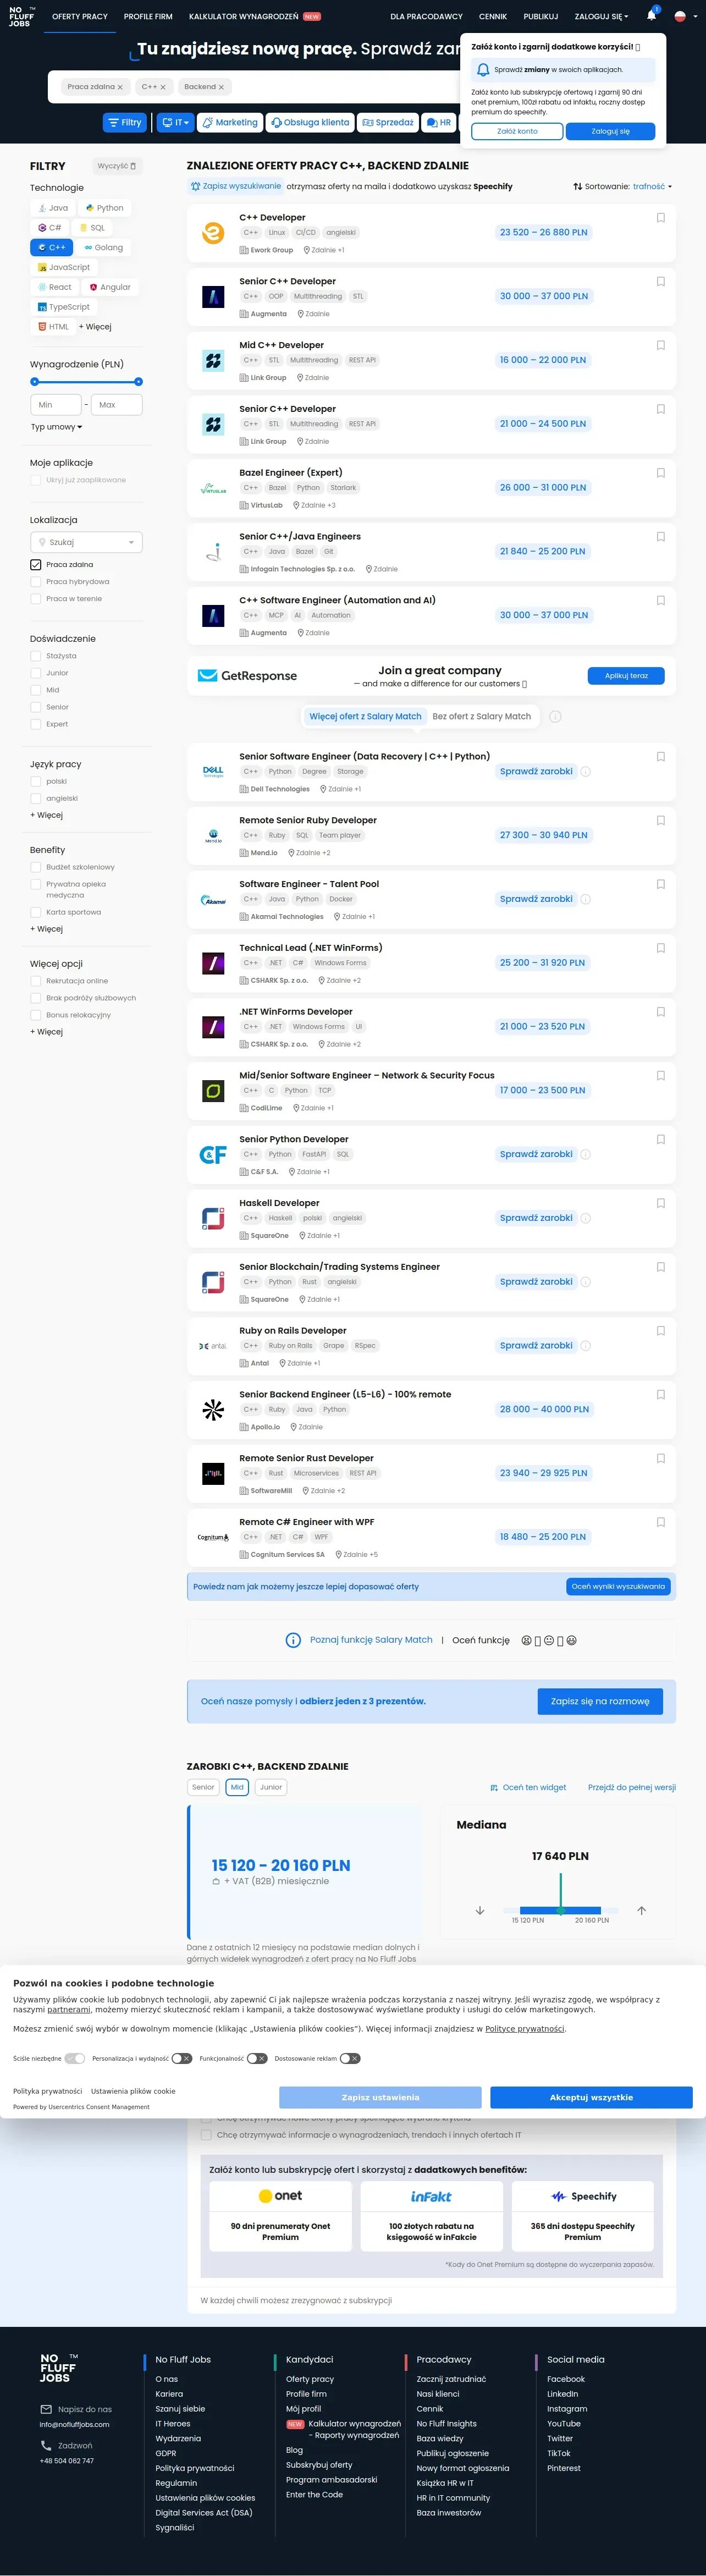
Task: Focus the minimum salary 'Min' field
Action: pyautogui.click(x=56, y=405)
